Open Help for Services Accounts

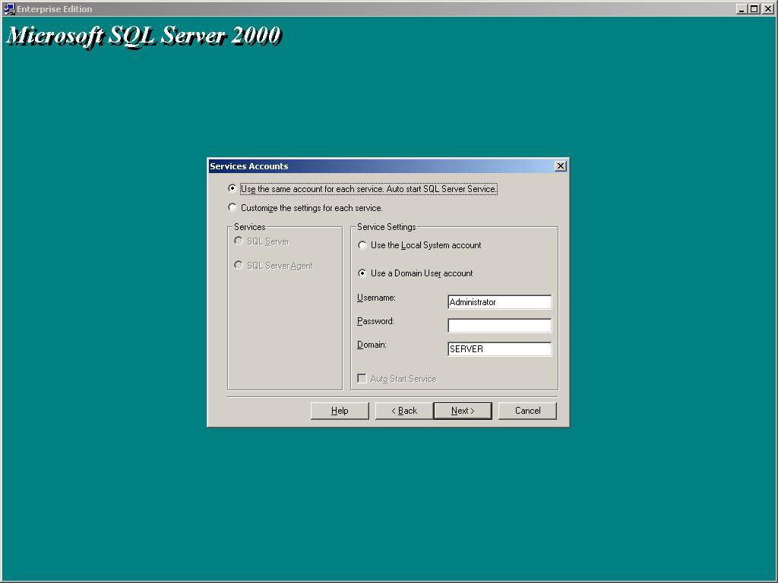pyautogui.click(x=340, y=411)
